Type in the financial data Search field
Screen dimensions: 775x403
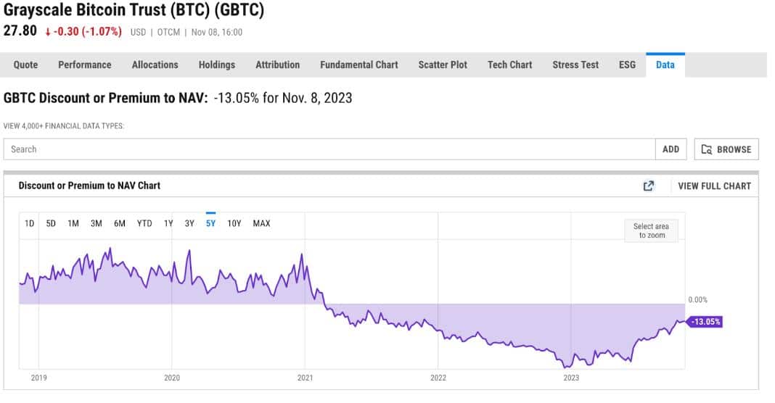coord(329,149)
